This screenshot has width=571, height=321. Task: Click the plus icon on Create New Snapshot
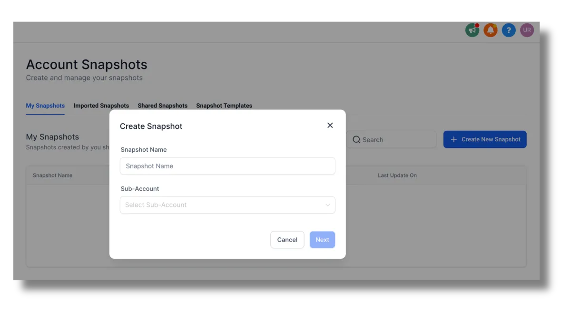(453, 139)
